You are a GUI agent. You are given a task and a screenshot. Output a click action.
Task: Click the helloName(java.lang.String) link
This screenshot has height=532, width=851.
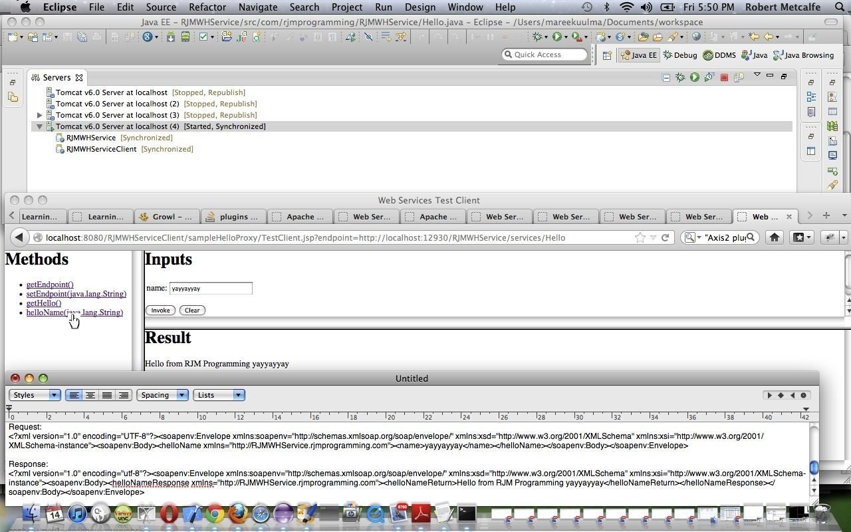(x=74, y=313)
